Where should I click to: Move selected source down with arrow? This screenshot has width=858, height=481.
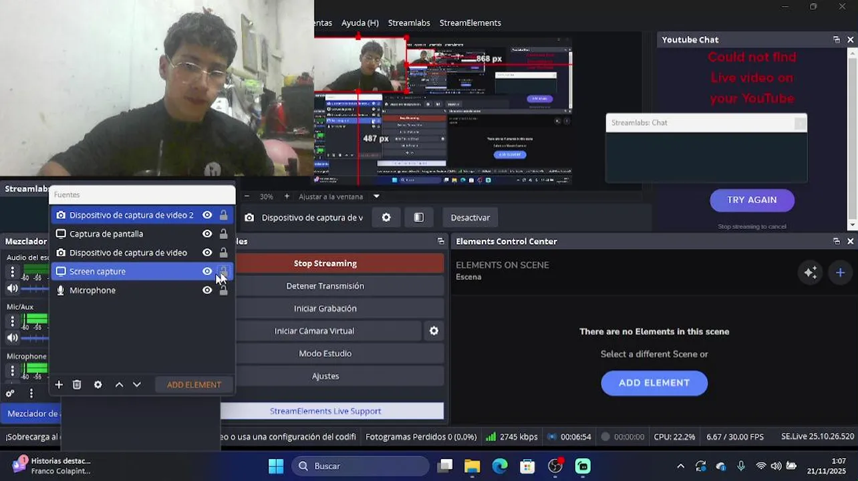pos(137,385)
